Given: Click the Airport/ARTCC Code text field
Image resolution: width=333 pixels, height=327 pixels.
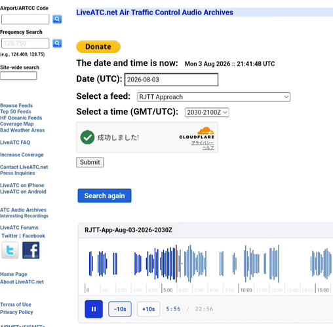Looking at the screenshot, I should (x=25, y=19).
